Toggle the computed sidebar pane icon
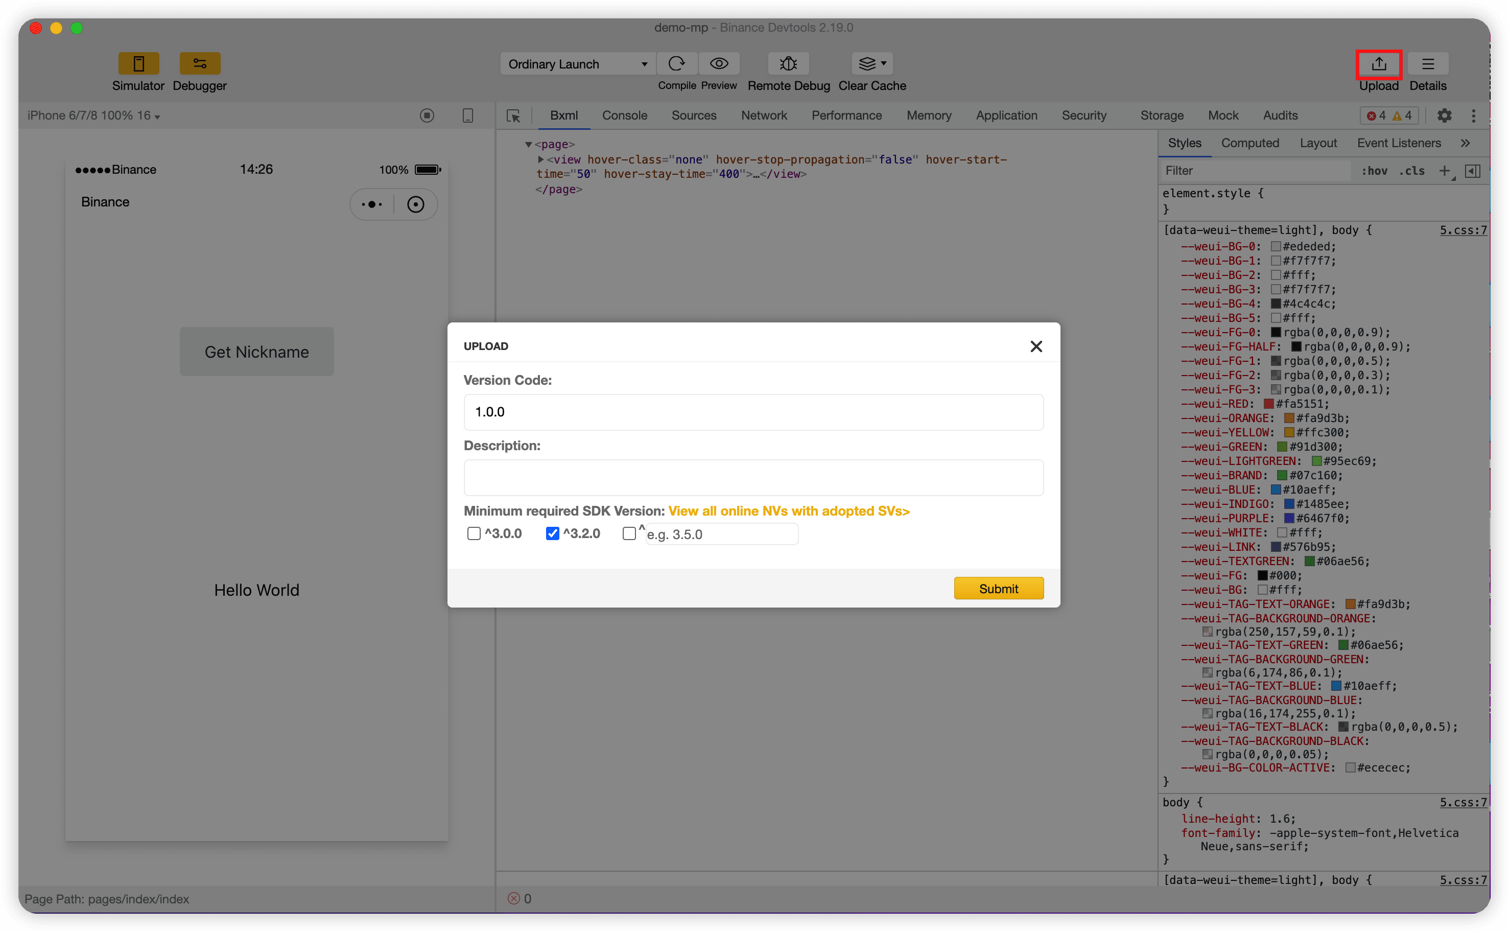1509x932 pixels. click(x=1473, y=171)
